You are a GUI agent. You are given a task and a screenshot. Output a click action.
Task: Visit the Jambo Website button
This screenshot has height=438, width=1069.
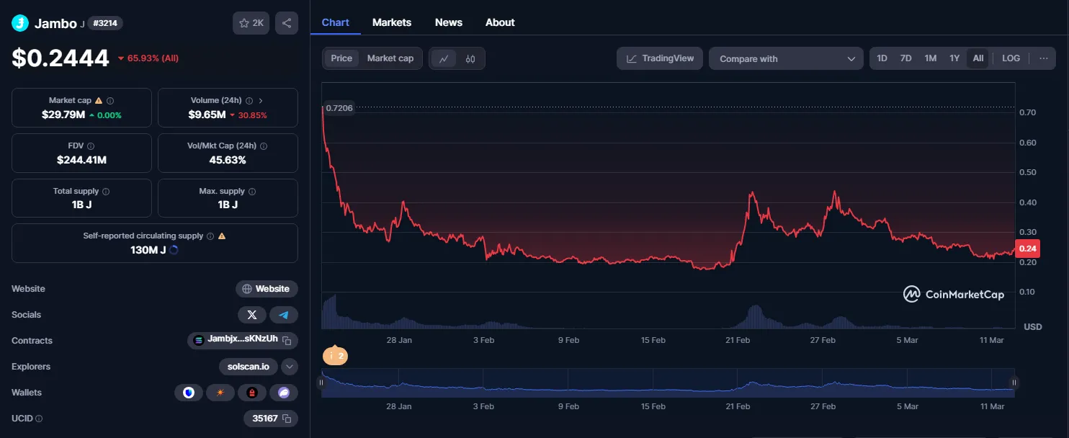(267, 288)
